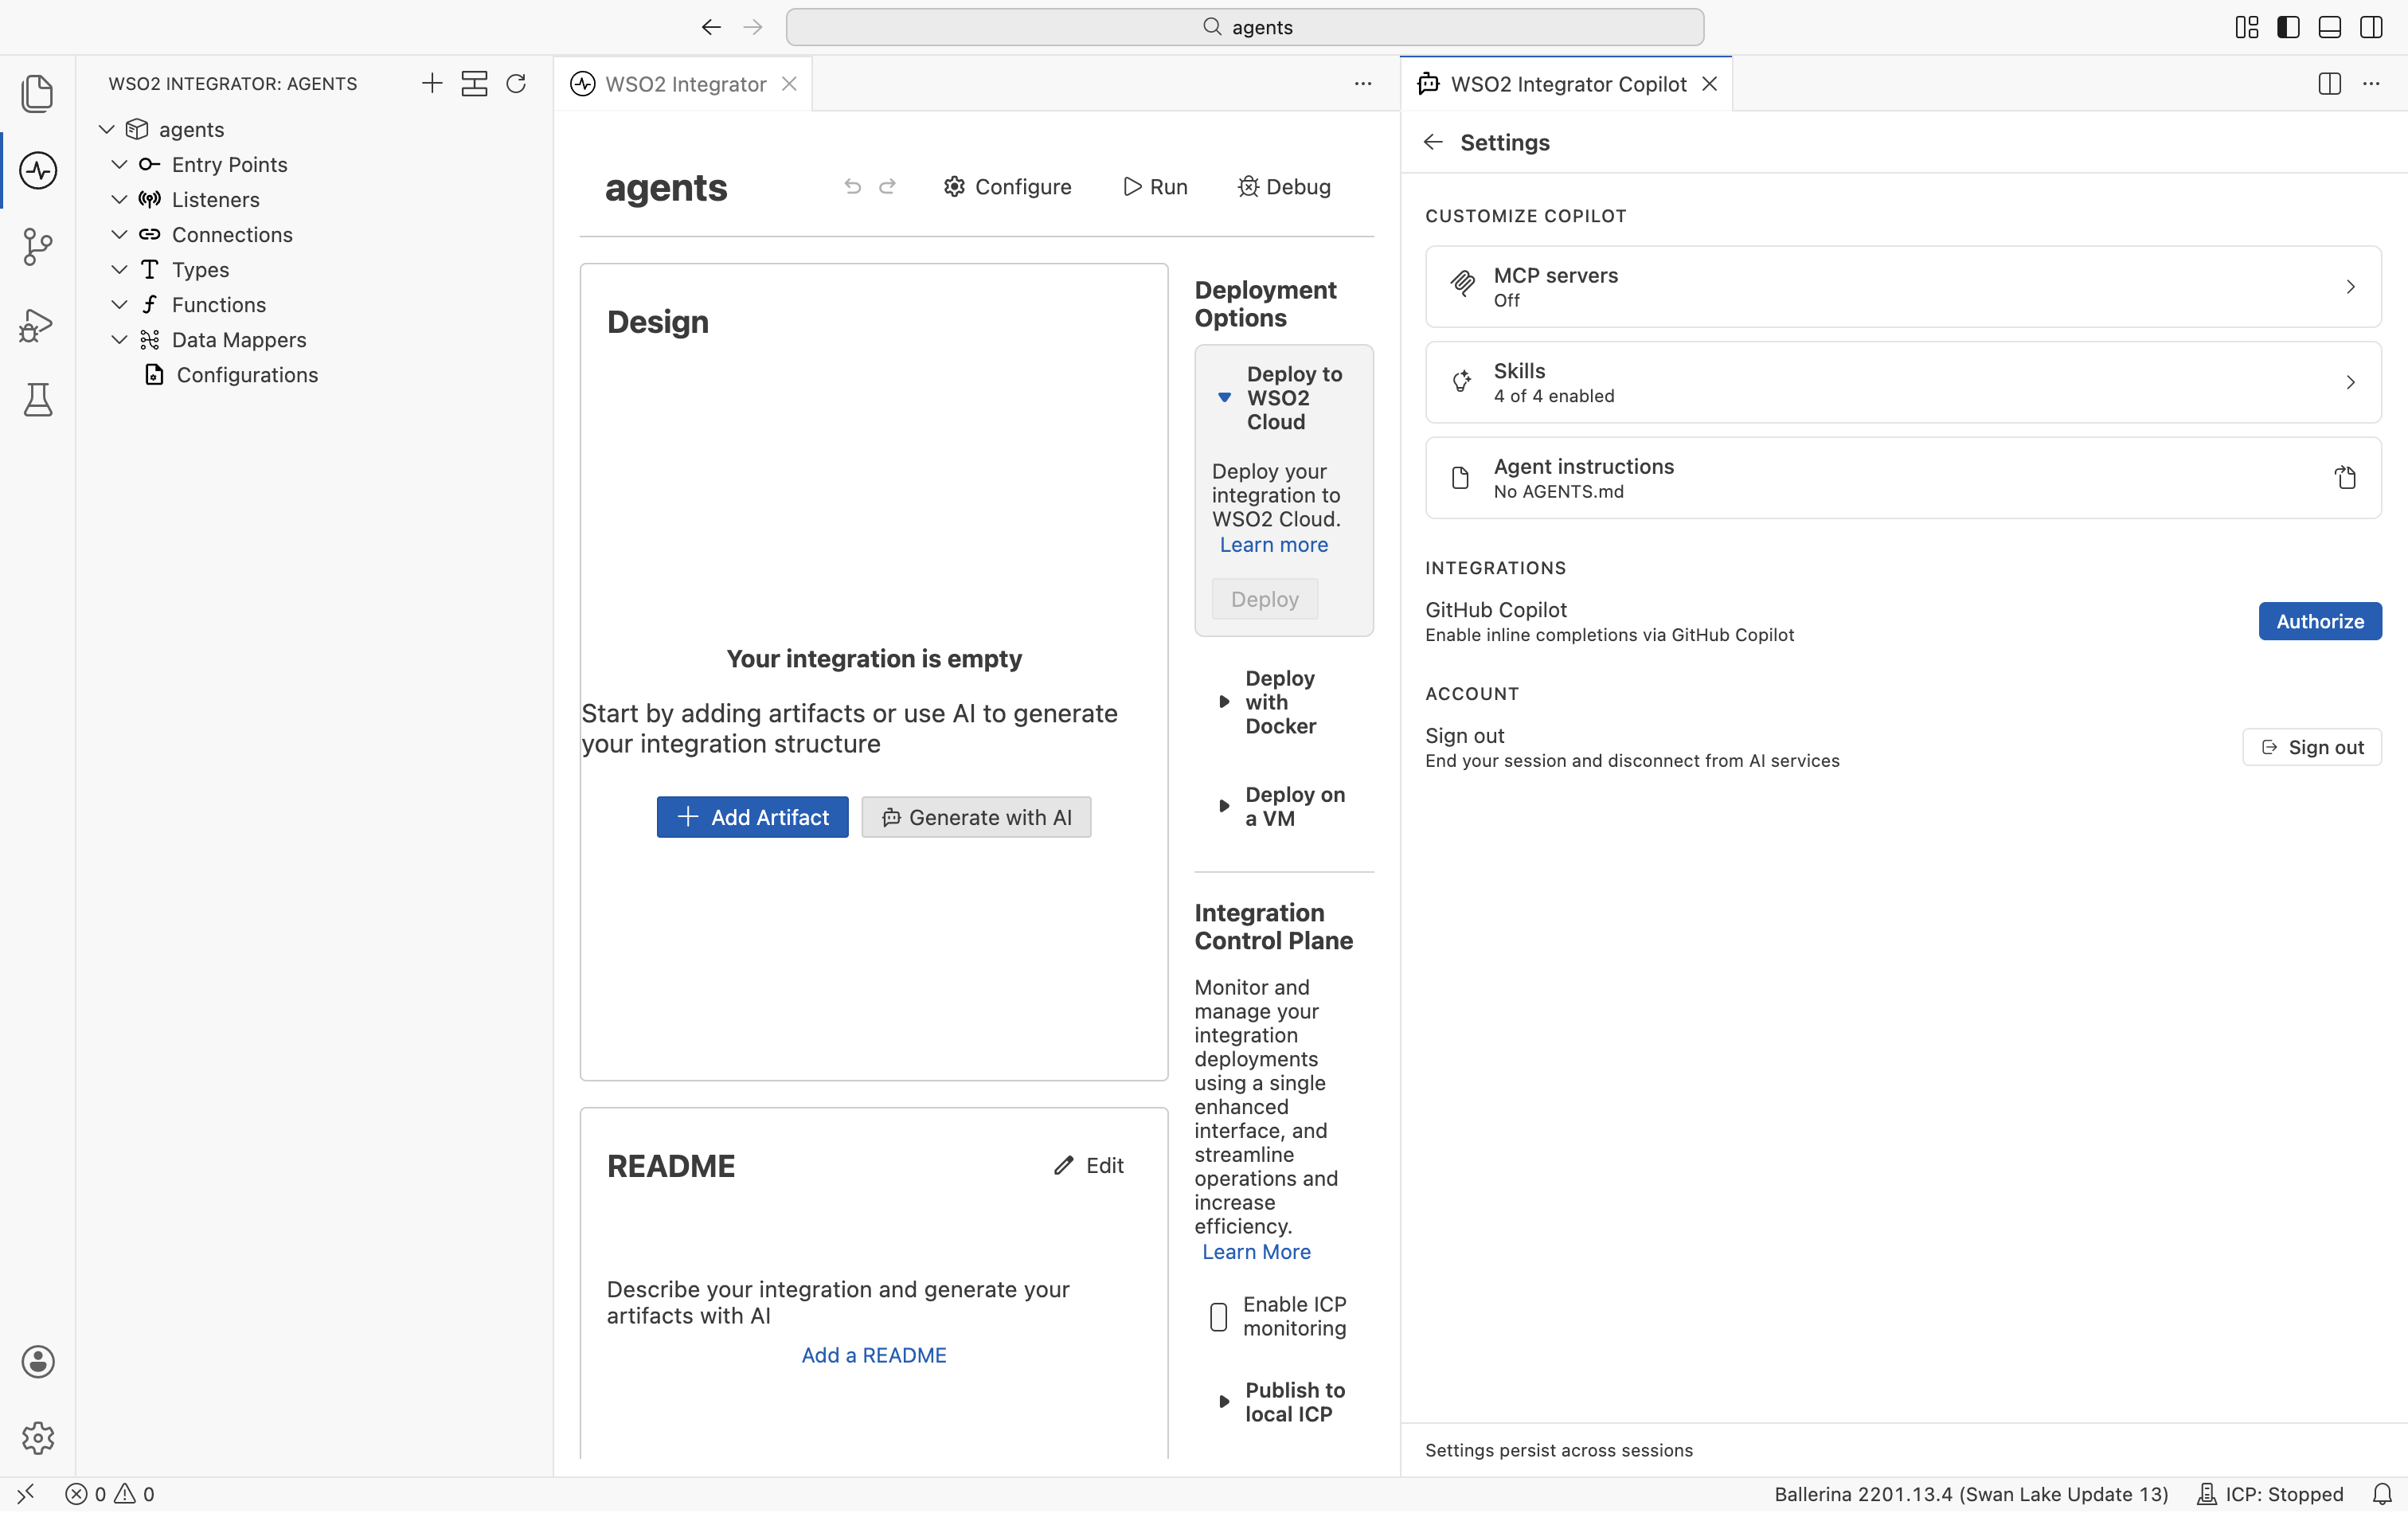
Task: Click Debug in agents toolbar
Action: [1284, 187]
